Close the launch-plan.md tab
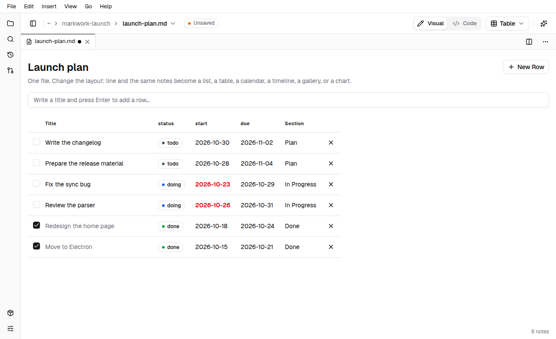 (87, 42)
